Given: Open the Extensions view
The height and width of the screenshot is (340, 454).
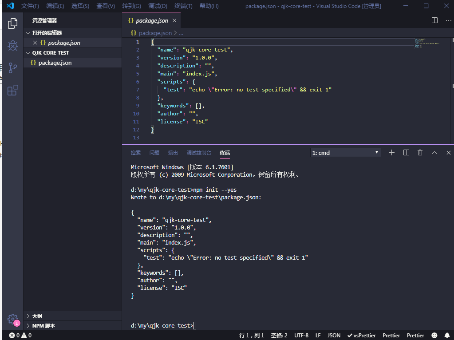Looking at the screenshot, I should click(x=12, y=91).
